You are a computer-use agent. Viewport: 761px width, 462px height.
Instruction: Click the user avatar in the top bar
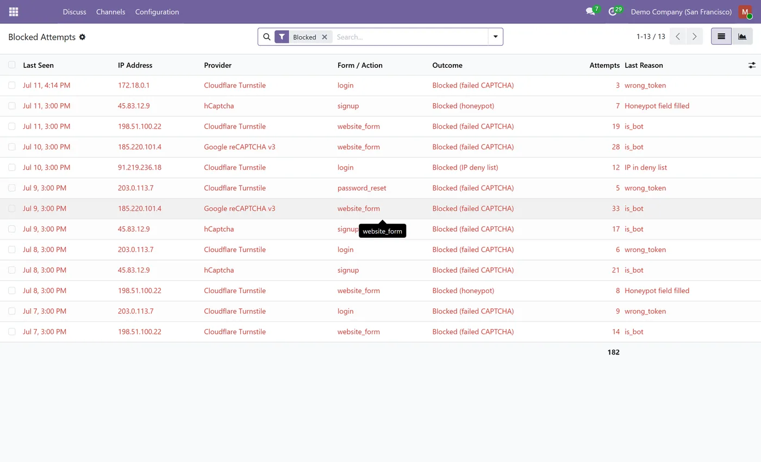click(745, 12)
